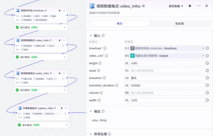This screenshot has width=213, height=136.
Task: Run the 视频数据格式-video_infos node on canvas
Action: 60,40
